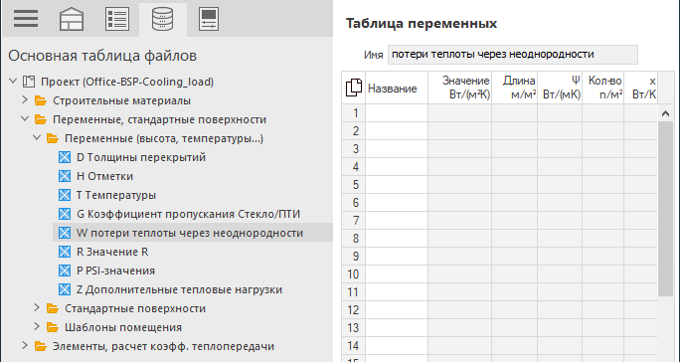Image resolution: width=680 pixels, height=362 pixels.
Task: Click the Длина м/м² column header
Action: (514, 88)
